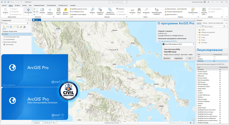Click the Блокировать labels button
This screenshot has height=125, width=229.
(182, 9)
